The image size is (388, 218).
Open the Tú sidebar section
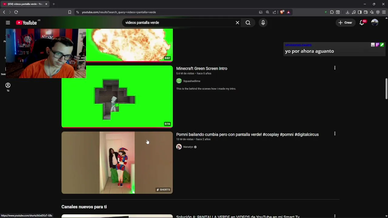8,87
